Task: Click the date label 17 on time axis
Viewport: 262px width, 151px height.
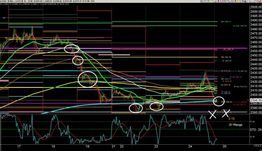Action: click(19, 146)
